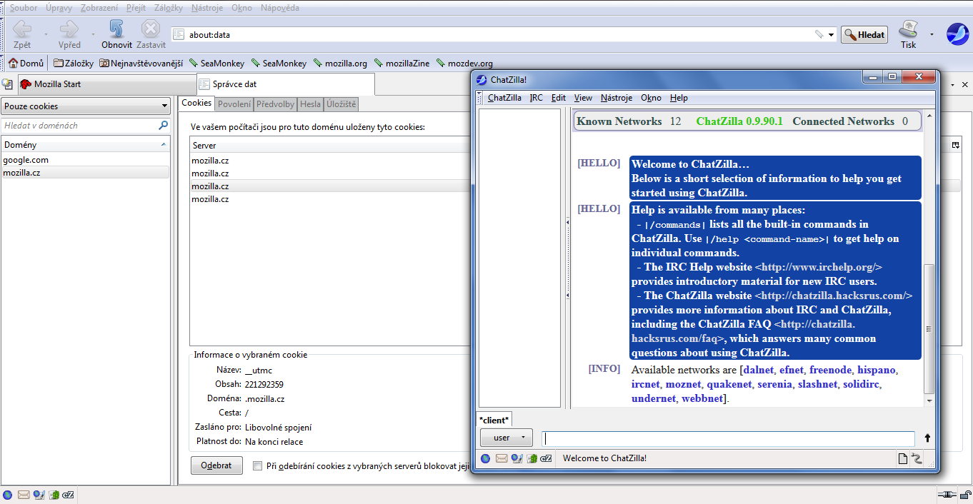Switch to the Povolení tab
This screenshot has height=504, width=973.
234,104
